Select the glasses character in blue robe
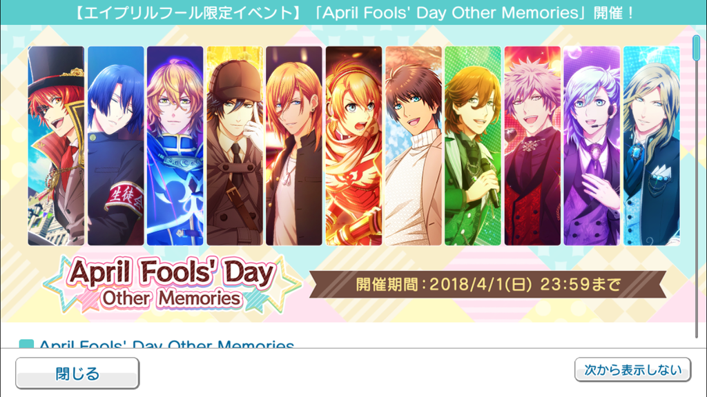 [175, 146]
